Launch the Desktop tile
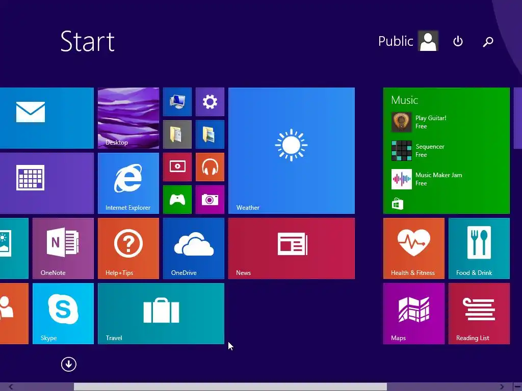The height and width of the screenshot is (391, 522). click(128, 118)
